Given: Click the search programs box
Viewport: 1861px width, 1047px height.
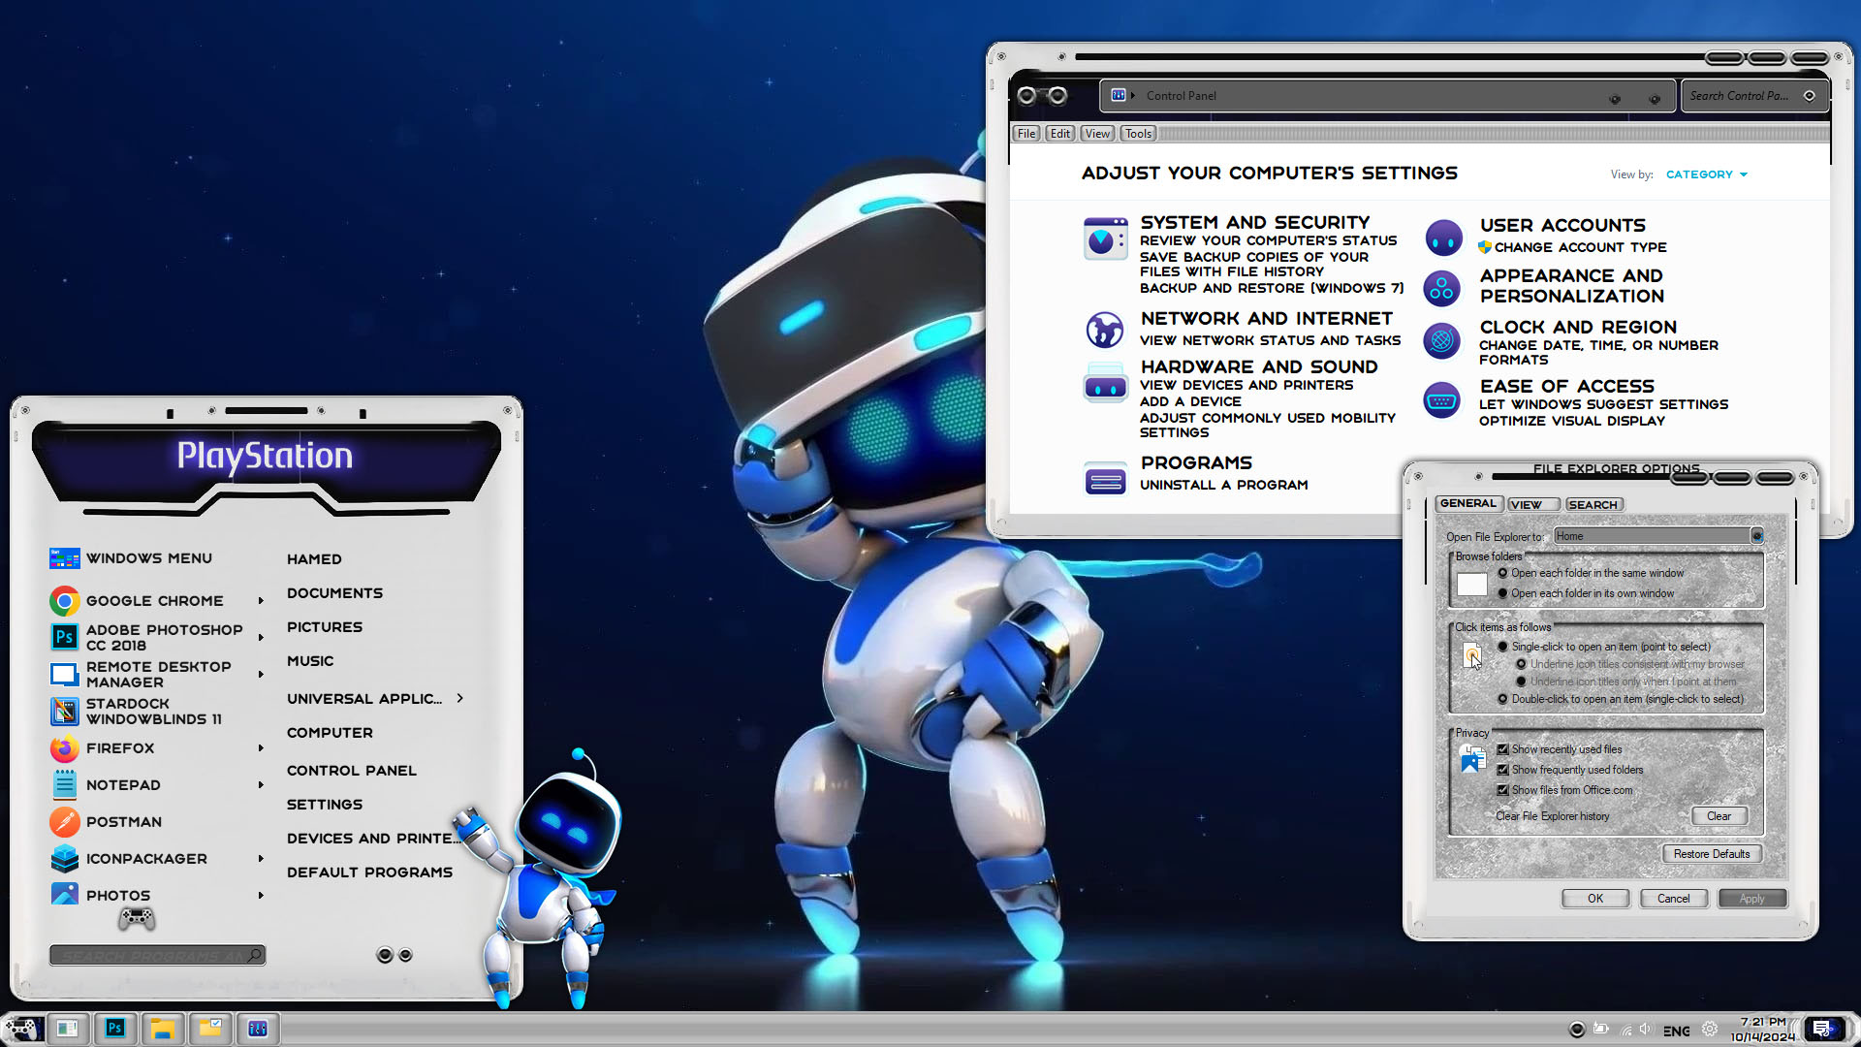Looking at the screenshot, I should tap(150, 956).
